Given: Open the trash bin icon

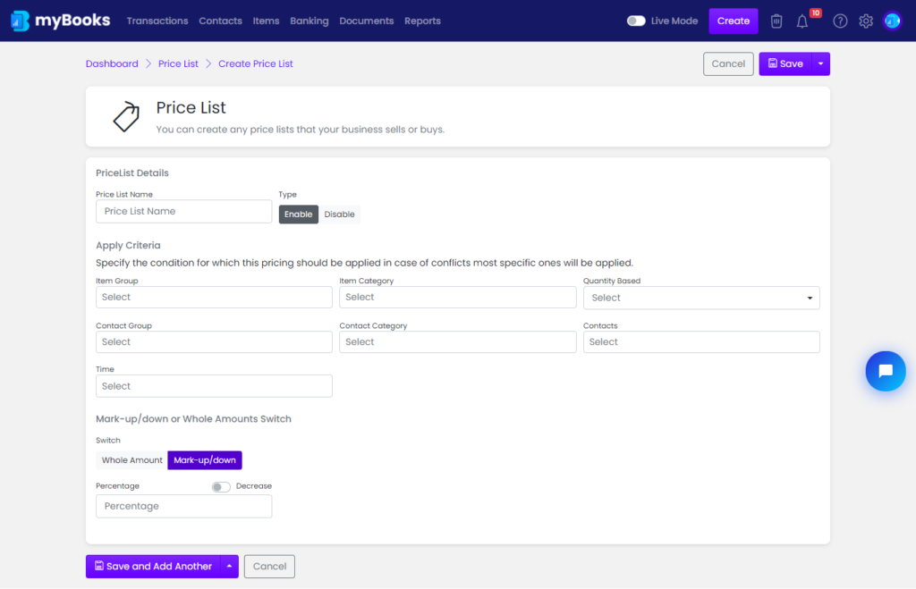Looking at the screenshot, I should coord(776,21).
